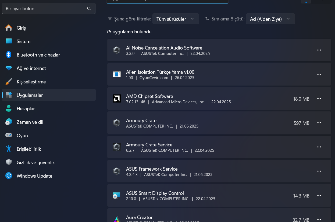Open the three-dot menu for Armoury Crate 597 MB
335x222 pixels.
pyautogui.click(x=319, y=123)
